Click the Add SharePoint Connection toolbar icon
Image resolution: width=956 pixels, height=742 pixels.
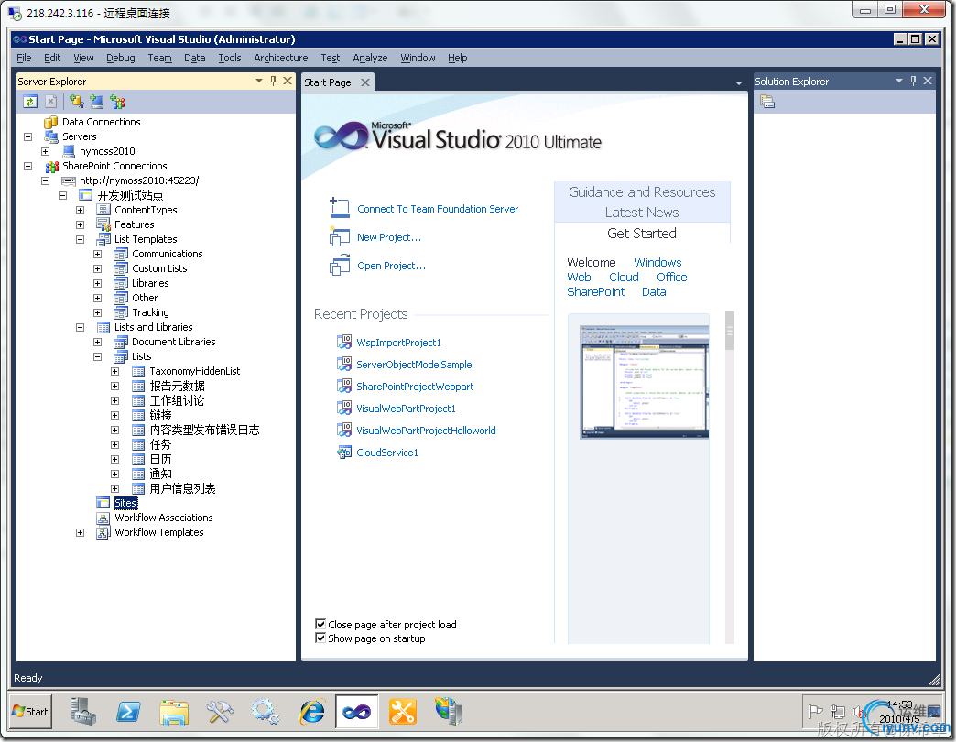(117, 102)
